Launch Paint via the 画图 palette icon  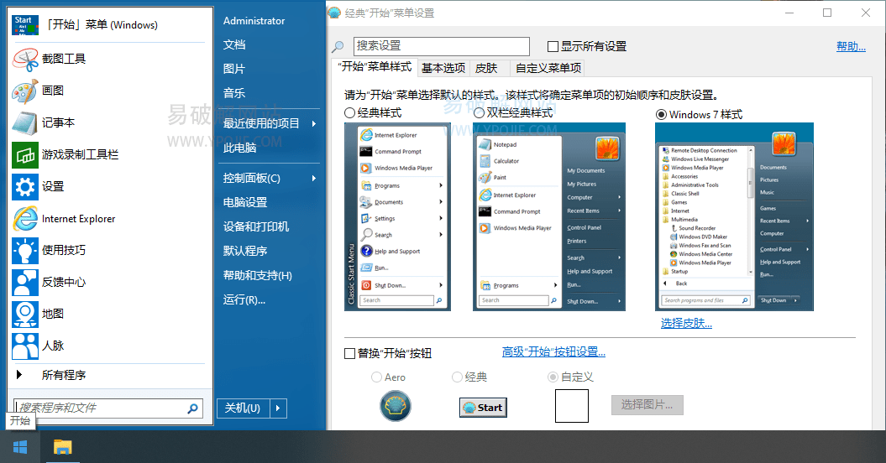tap(25, 91)
